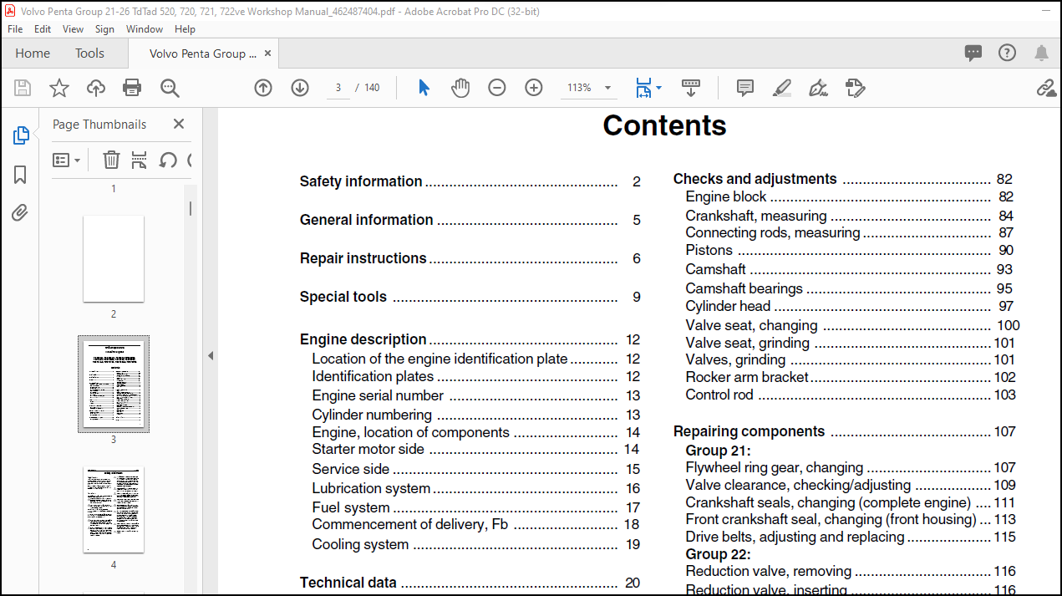Open the Sign document pen tool
Viewport: 1062px width, 596px height.
[819, 88]
